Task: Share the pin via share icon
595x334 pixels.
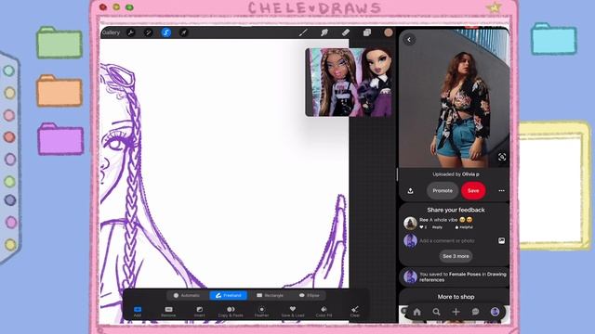Action: 410,191
